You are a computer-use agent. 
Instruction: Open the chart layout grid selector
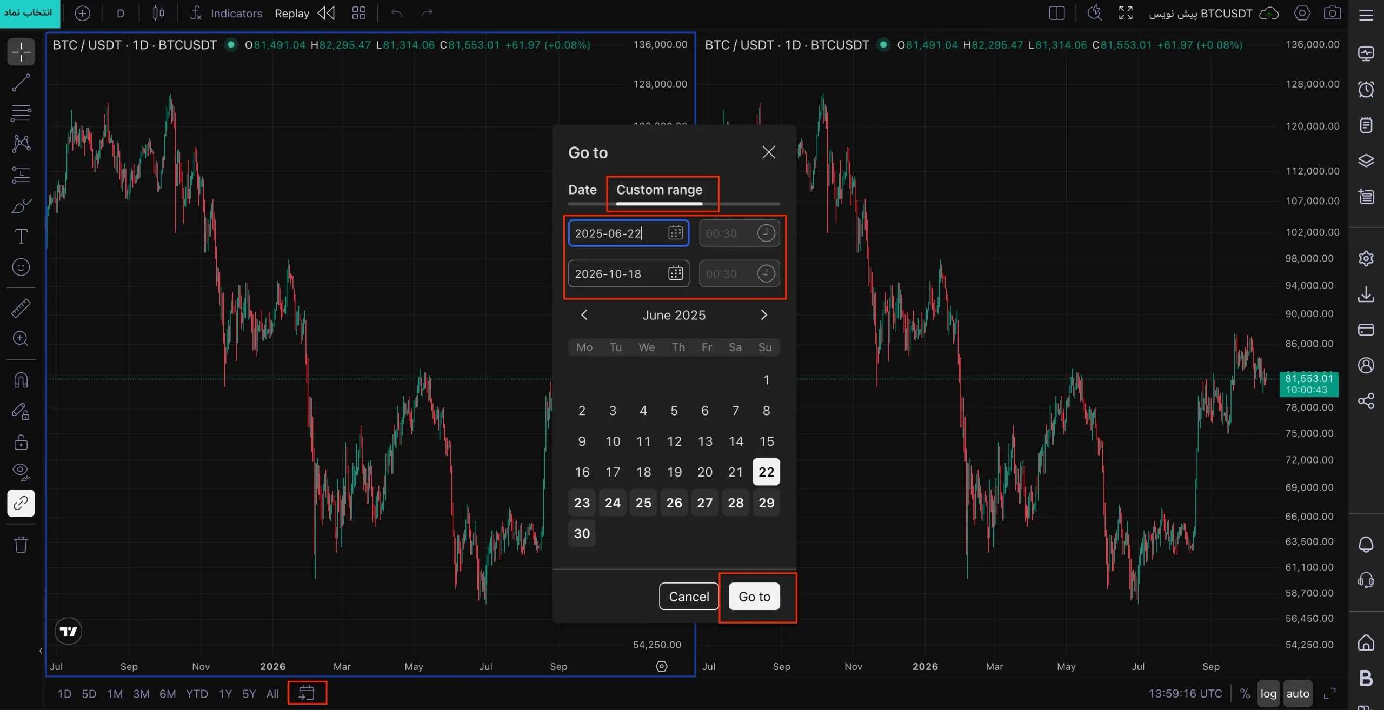click(x=359, y=13)
